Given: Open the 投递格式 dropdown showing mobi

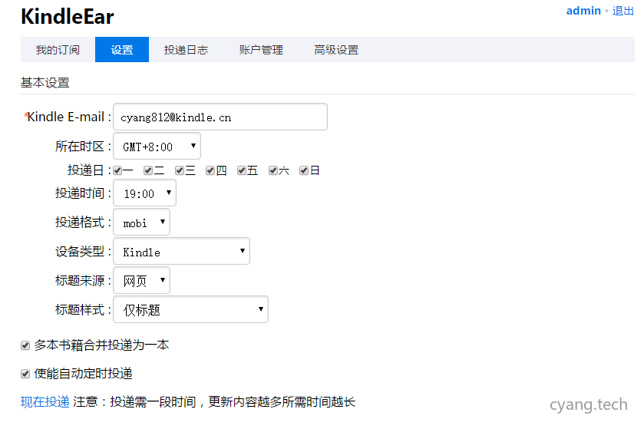Looking at the screenshot, I should point(141,222).
